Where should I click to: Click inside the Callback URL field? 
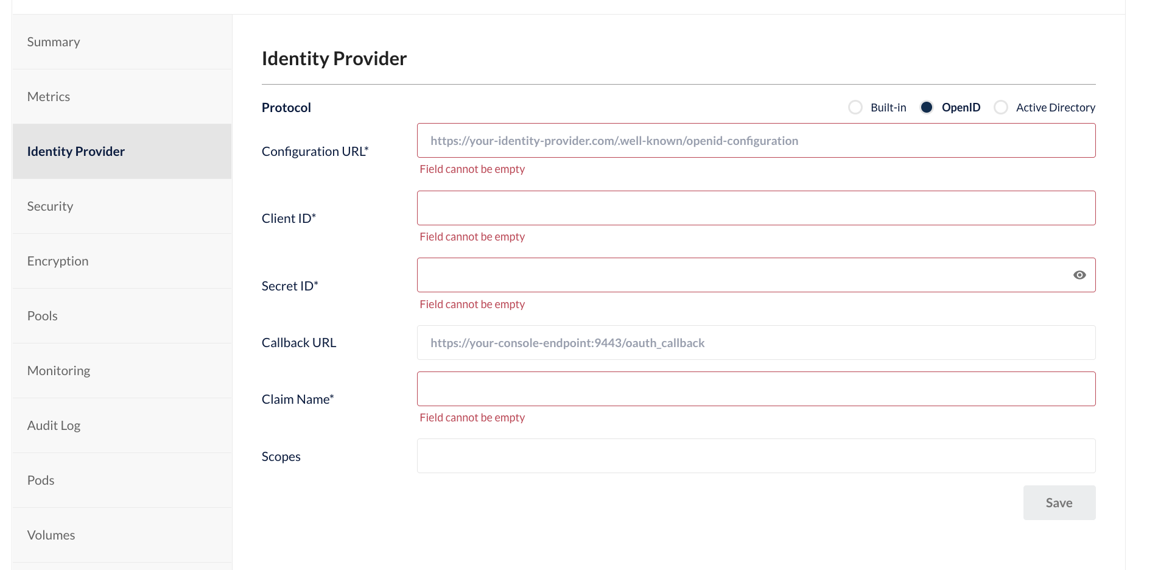click(x=756, y=342)
